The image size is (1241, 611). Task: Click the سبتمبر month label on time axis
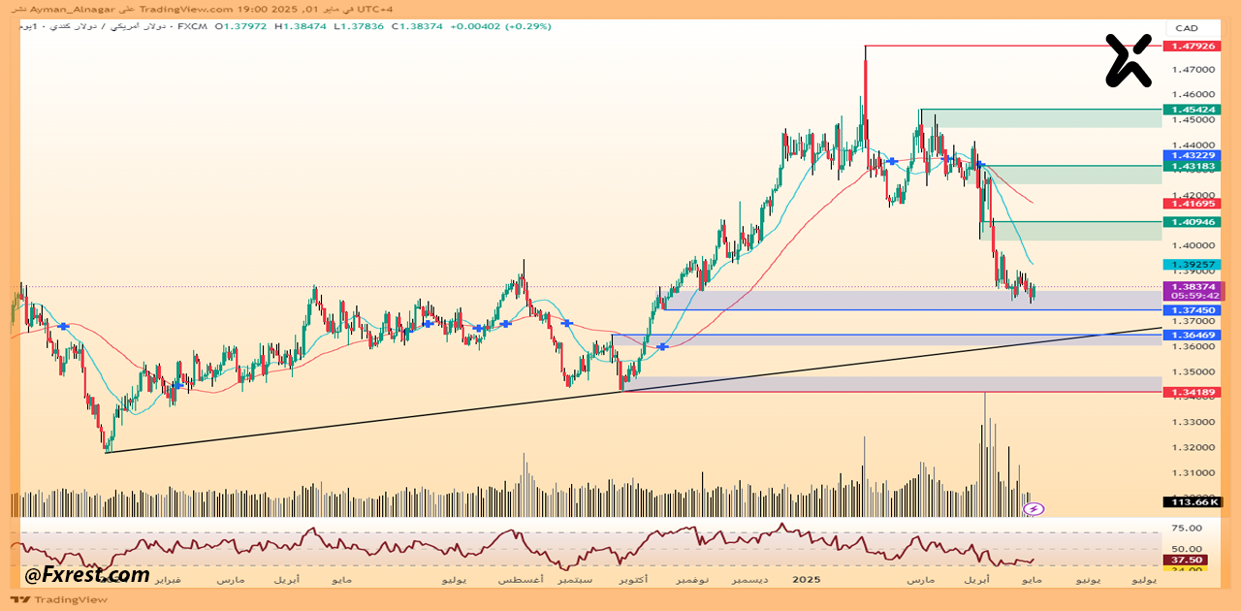click(x=577, y=579)
